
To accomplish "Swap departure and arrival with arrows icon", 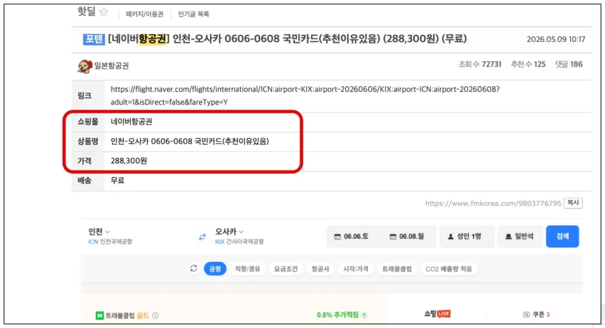I will (x=202, y=237).
